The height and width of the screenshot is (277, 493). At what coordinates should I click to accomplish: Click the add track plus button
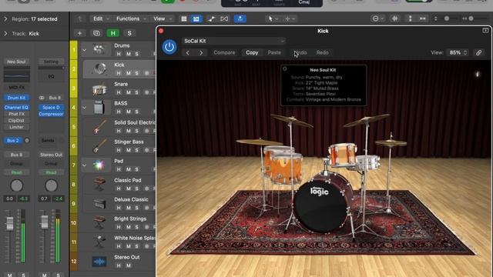tap(79, 33)
